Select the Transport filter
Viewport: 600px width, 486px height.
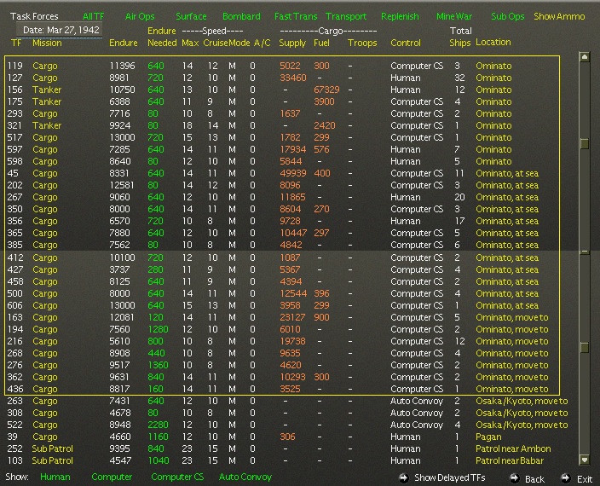(346, 16)
